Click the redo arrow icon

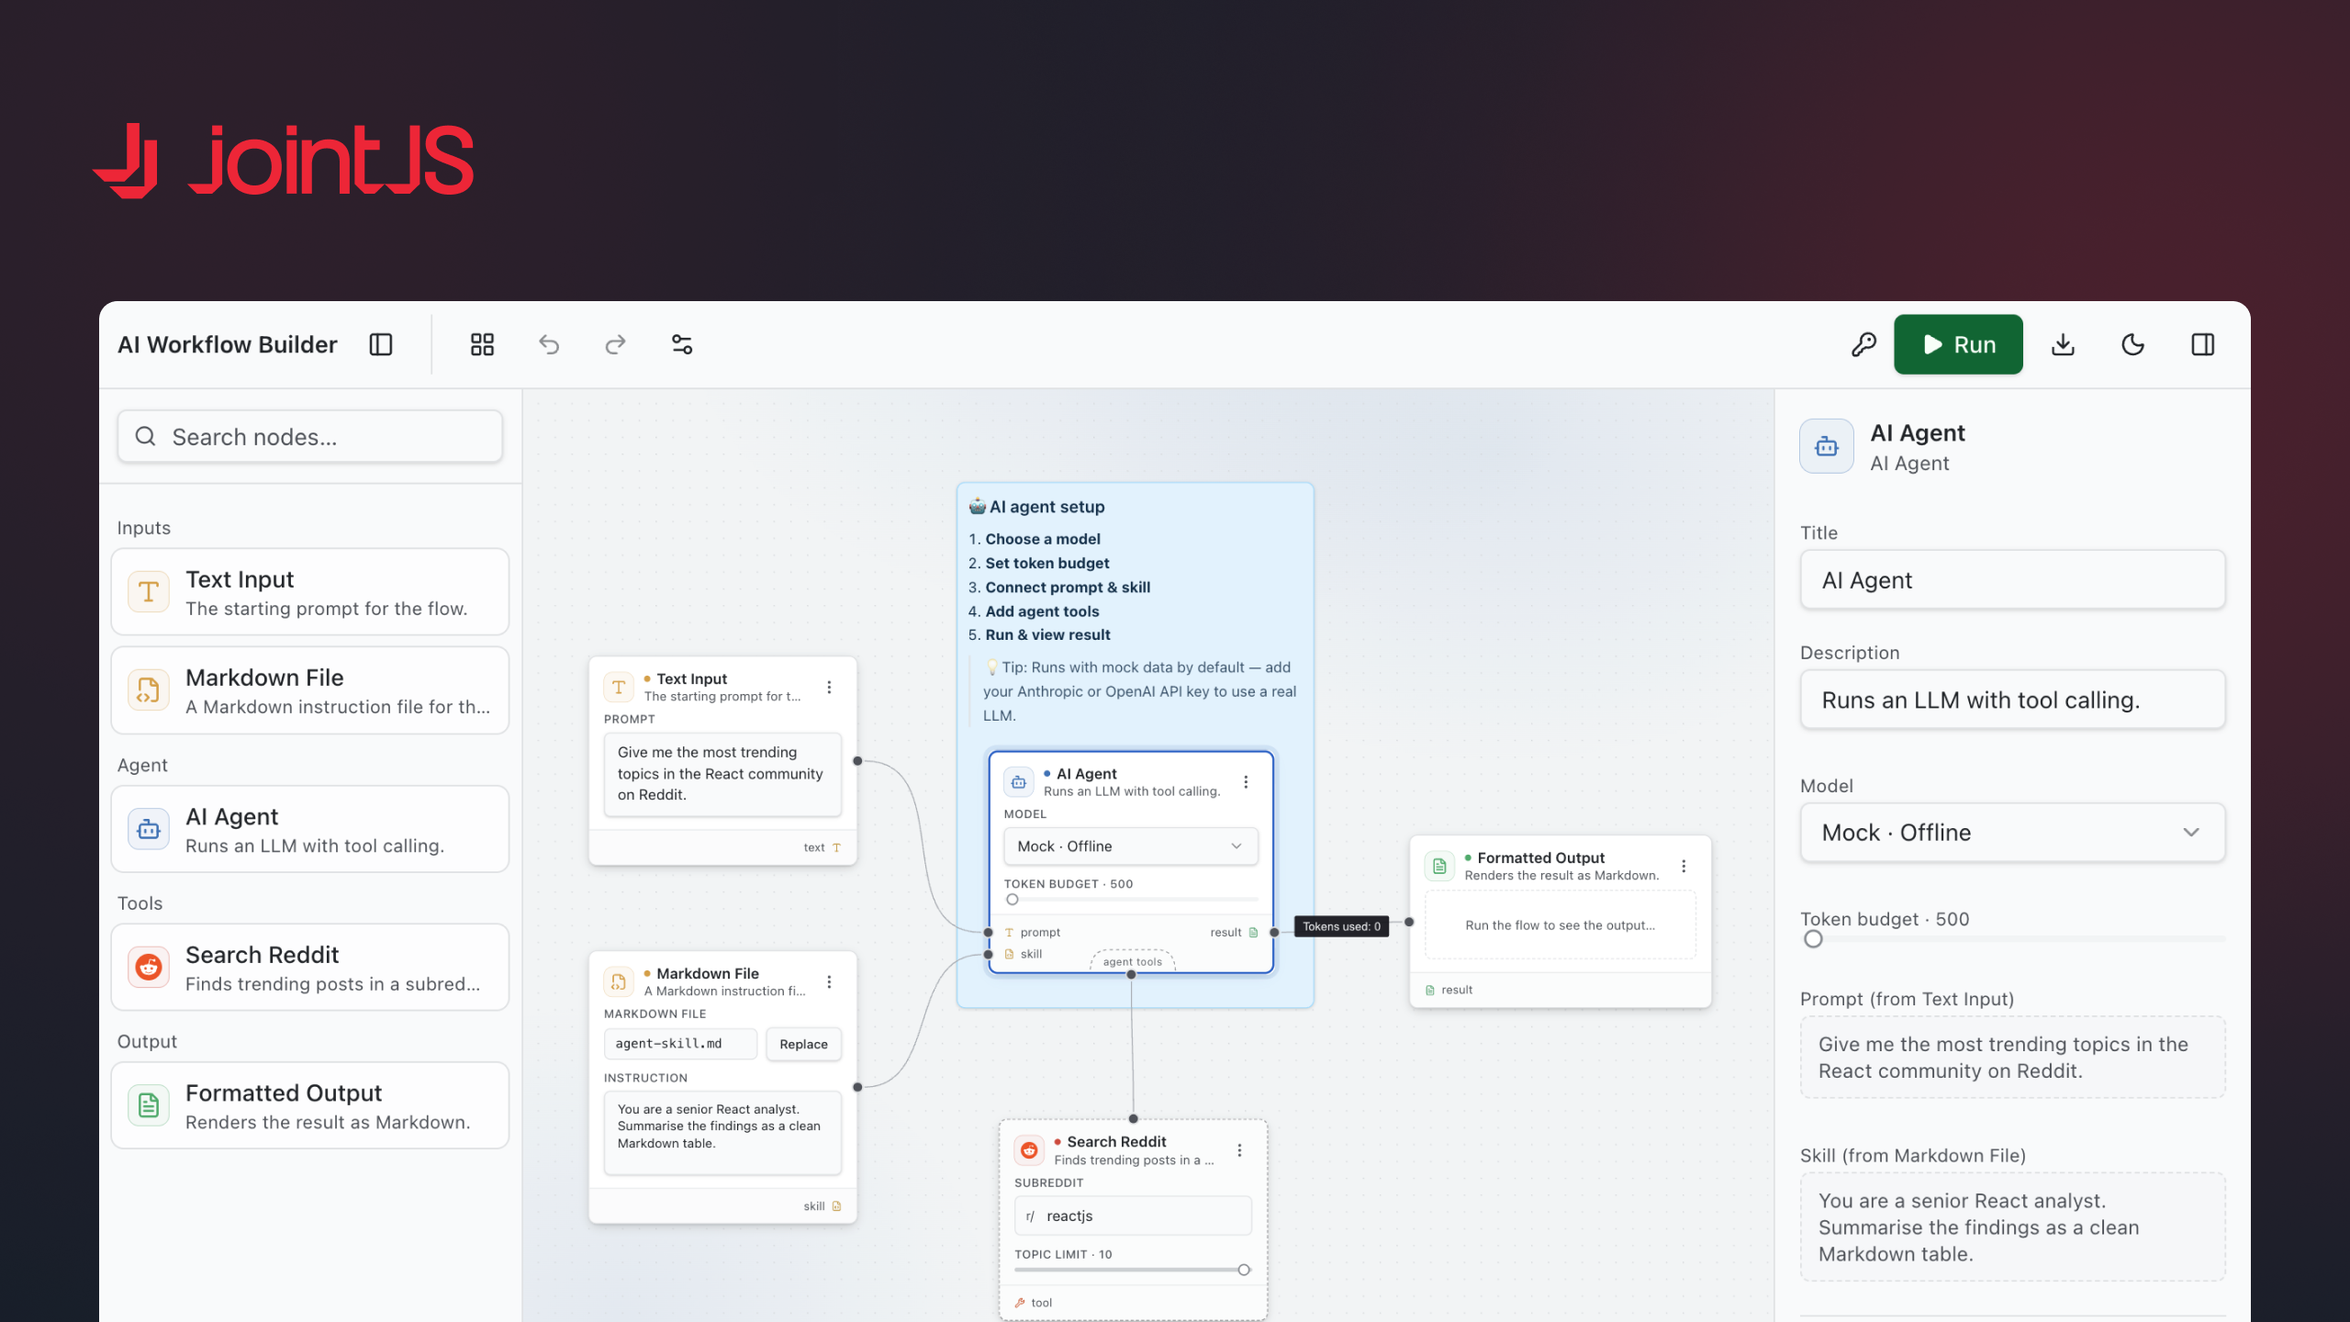click(x=615, y=344)
